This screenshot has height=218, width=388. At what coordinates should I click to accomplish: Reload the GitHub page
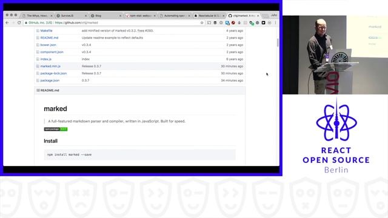coord(19,22)
